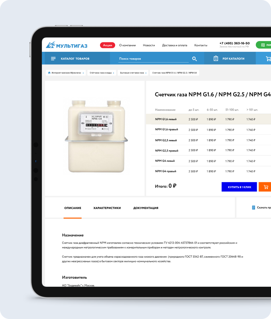The width and height of the screenshot is (271, 319).
Task: Select the NPM G2,5 правый row
Action: pos(211,151)
